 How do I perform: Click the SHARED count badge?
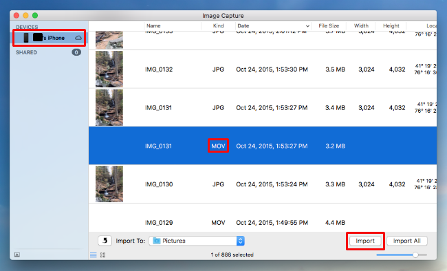pos(76,52)
